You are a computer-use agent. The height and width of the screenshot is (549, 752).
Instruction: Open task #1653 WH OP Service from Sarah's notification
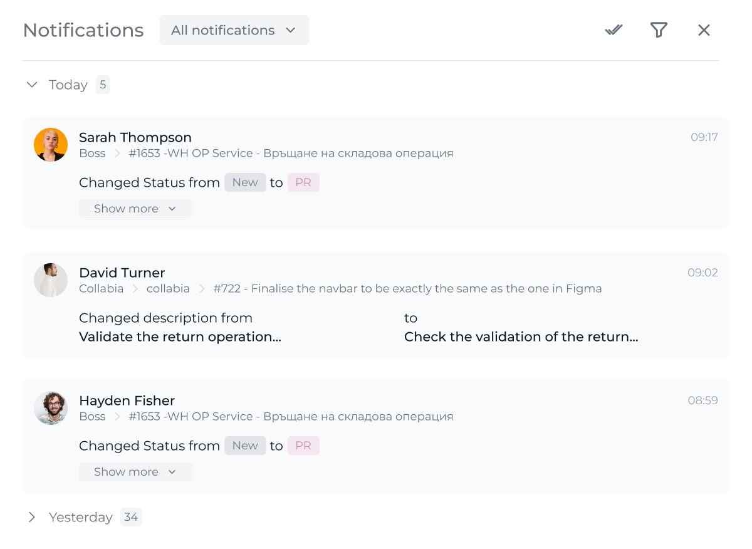[x=291, y=153]
